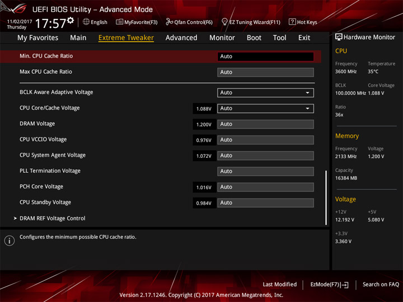Click Last Modified at bottom
Viewport: 403px width, 302px height.
click(280, 284)
